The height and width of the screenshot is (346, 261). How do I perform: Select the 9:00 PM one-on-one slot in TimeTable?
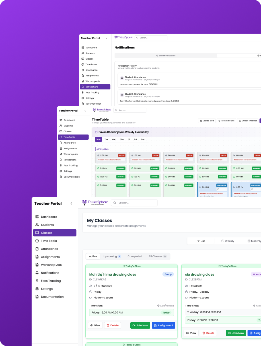[213, 190]
